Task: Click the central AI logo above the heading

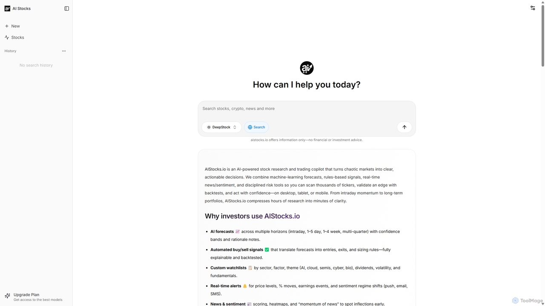Action: 307,68
